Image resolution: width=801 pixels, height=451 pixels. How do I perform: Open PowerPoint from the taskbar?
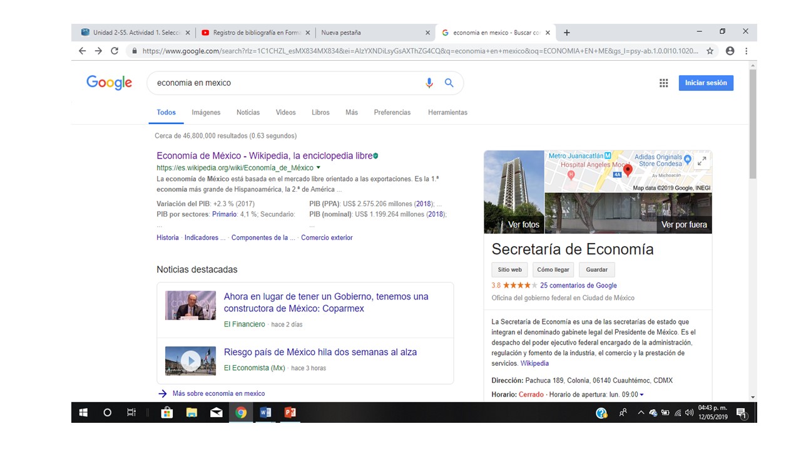coord(290,412)
